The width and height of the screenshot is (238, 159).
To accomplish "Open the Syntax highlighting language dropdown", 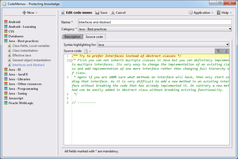I will [x=163, y=45].
